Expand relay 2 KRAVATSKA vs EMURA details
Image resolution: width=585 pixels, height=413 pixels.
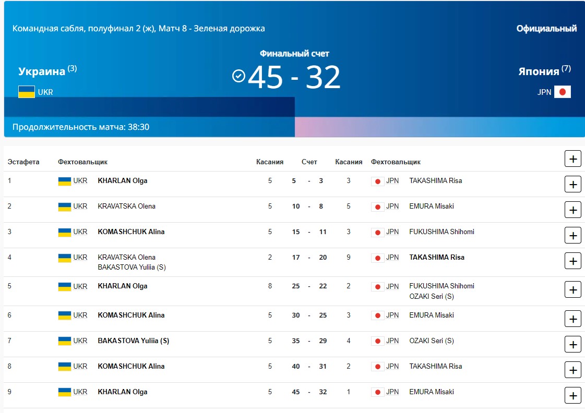(572, 210)
